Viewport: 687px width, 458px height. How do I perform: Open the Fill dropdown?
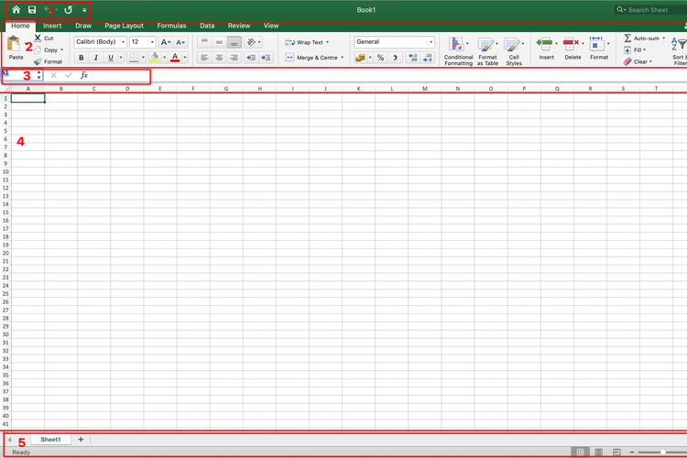pyautogui.click(x=636, y=50)
